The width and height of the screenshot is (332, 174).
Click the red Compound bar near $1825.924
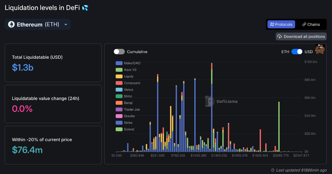point(260,140)
